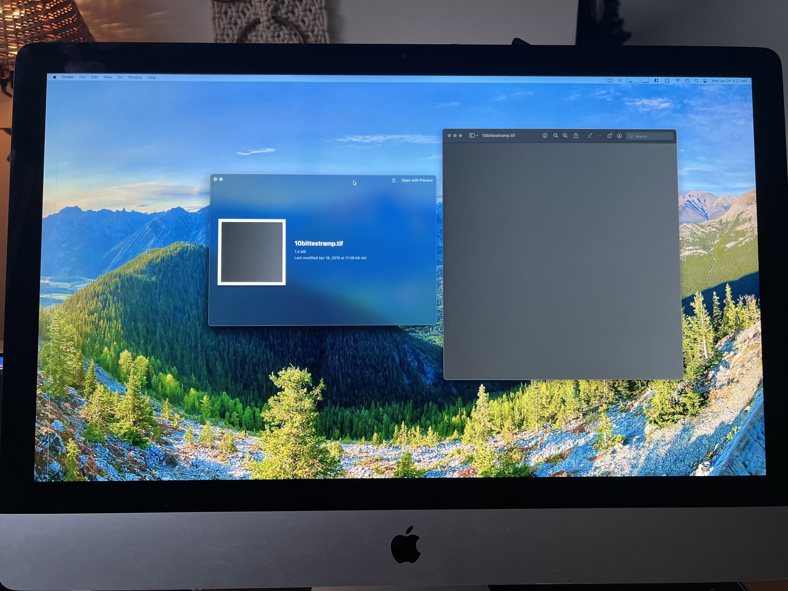
Task: Open Spotlight search in the menu bar
Action: (697, 81)
